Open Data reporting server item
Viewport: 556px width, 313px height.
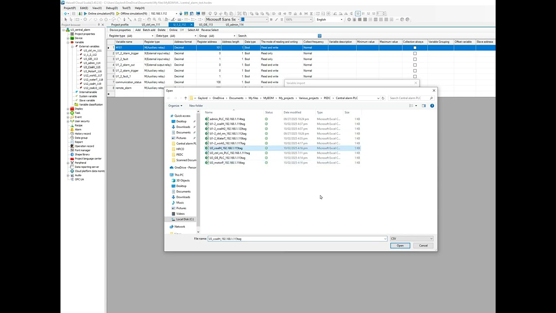[87, 167]
